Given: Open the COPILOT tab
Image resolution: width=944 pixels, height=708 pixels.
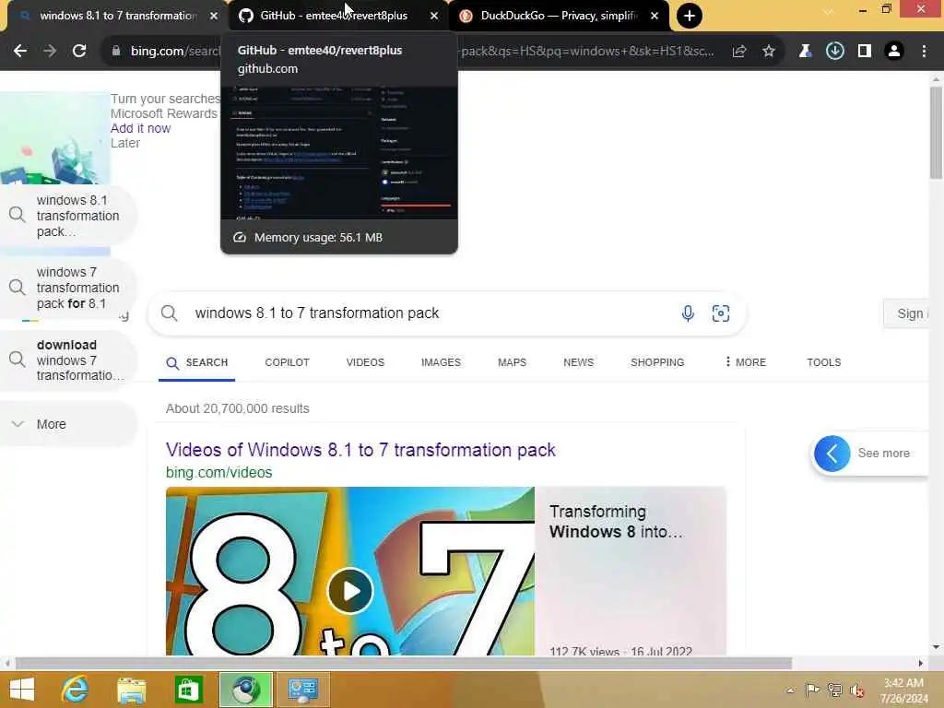Looking at the screenshot, I should 288,362.
